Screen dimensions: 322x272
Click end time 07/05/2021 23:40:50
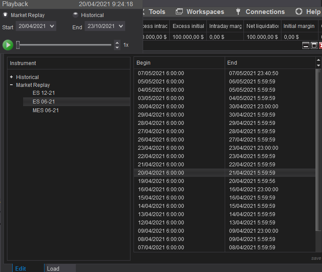point(253,73)
